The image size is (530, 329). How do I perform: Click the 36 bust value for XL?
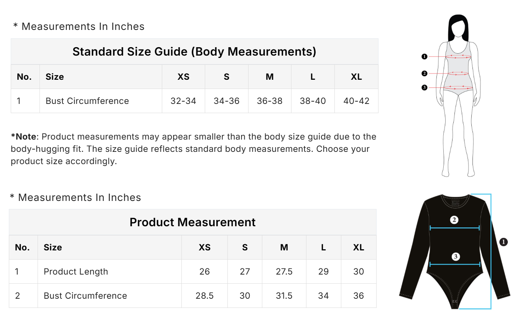point(359,296)
